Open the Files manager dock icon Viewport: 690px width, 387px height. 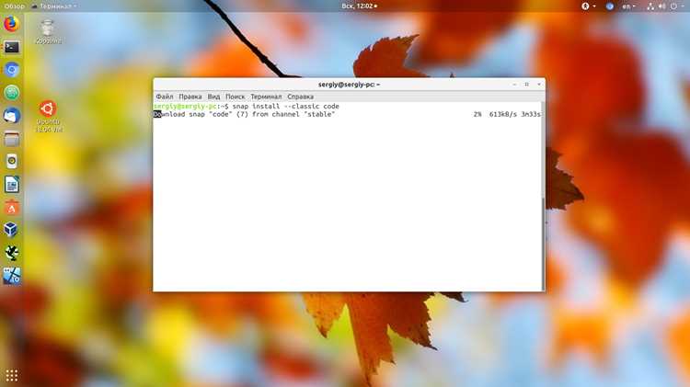(11, 139)
